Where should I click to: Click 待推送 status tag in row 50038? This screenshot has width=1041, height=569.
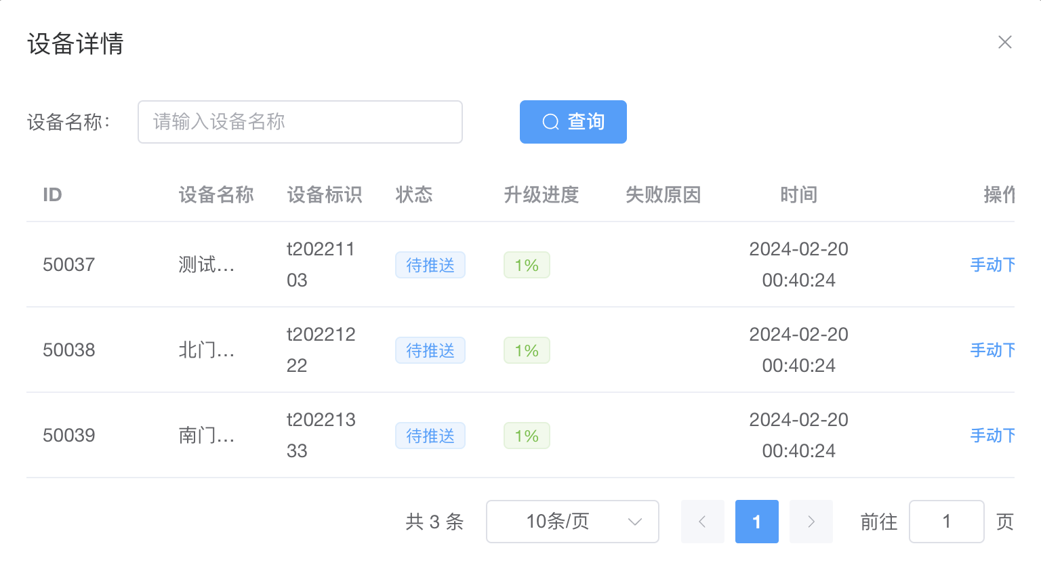[x=430, y=350]
